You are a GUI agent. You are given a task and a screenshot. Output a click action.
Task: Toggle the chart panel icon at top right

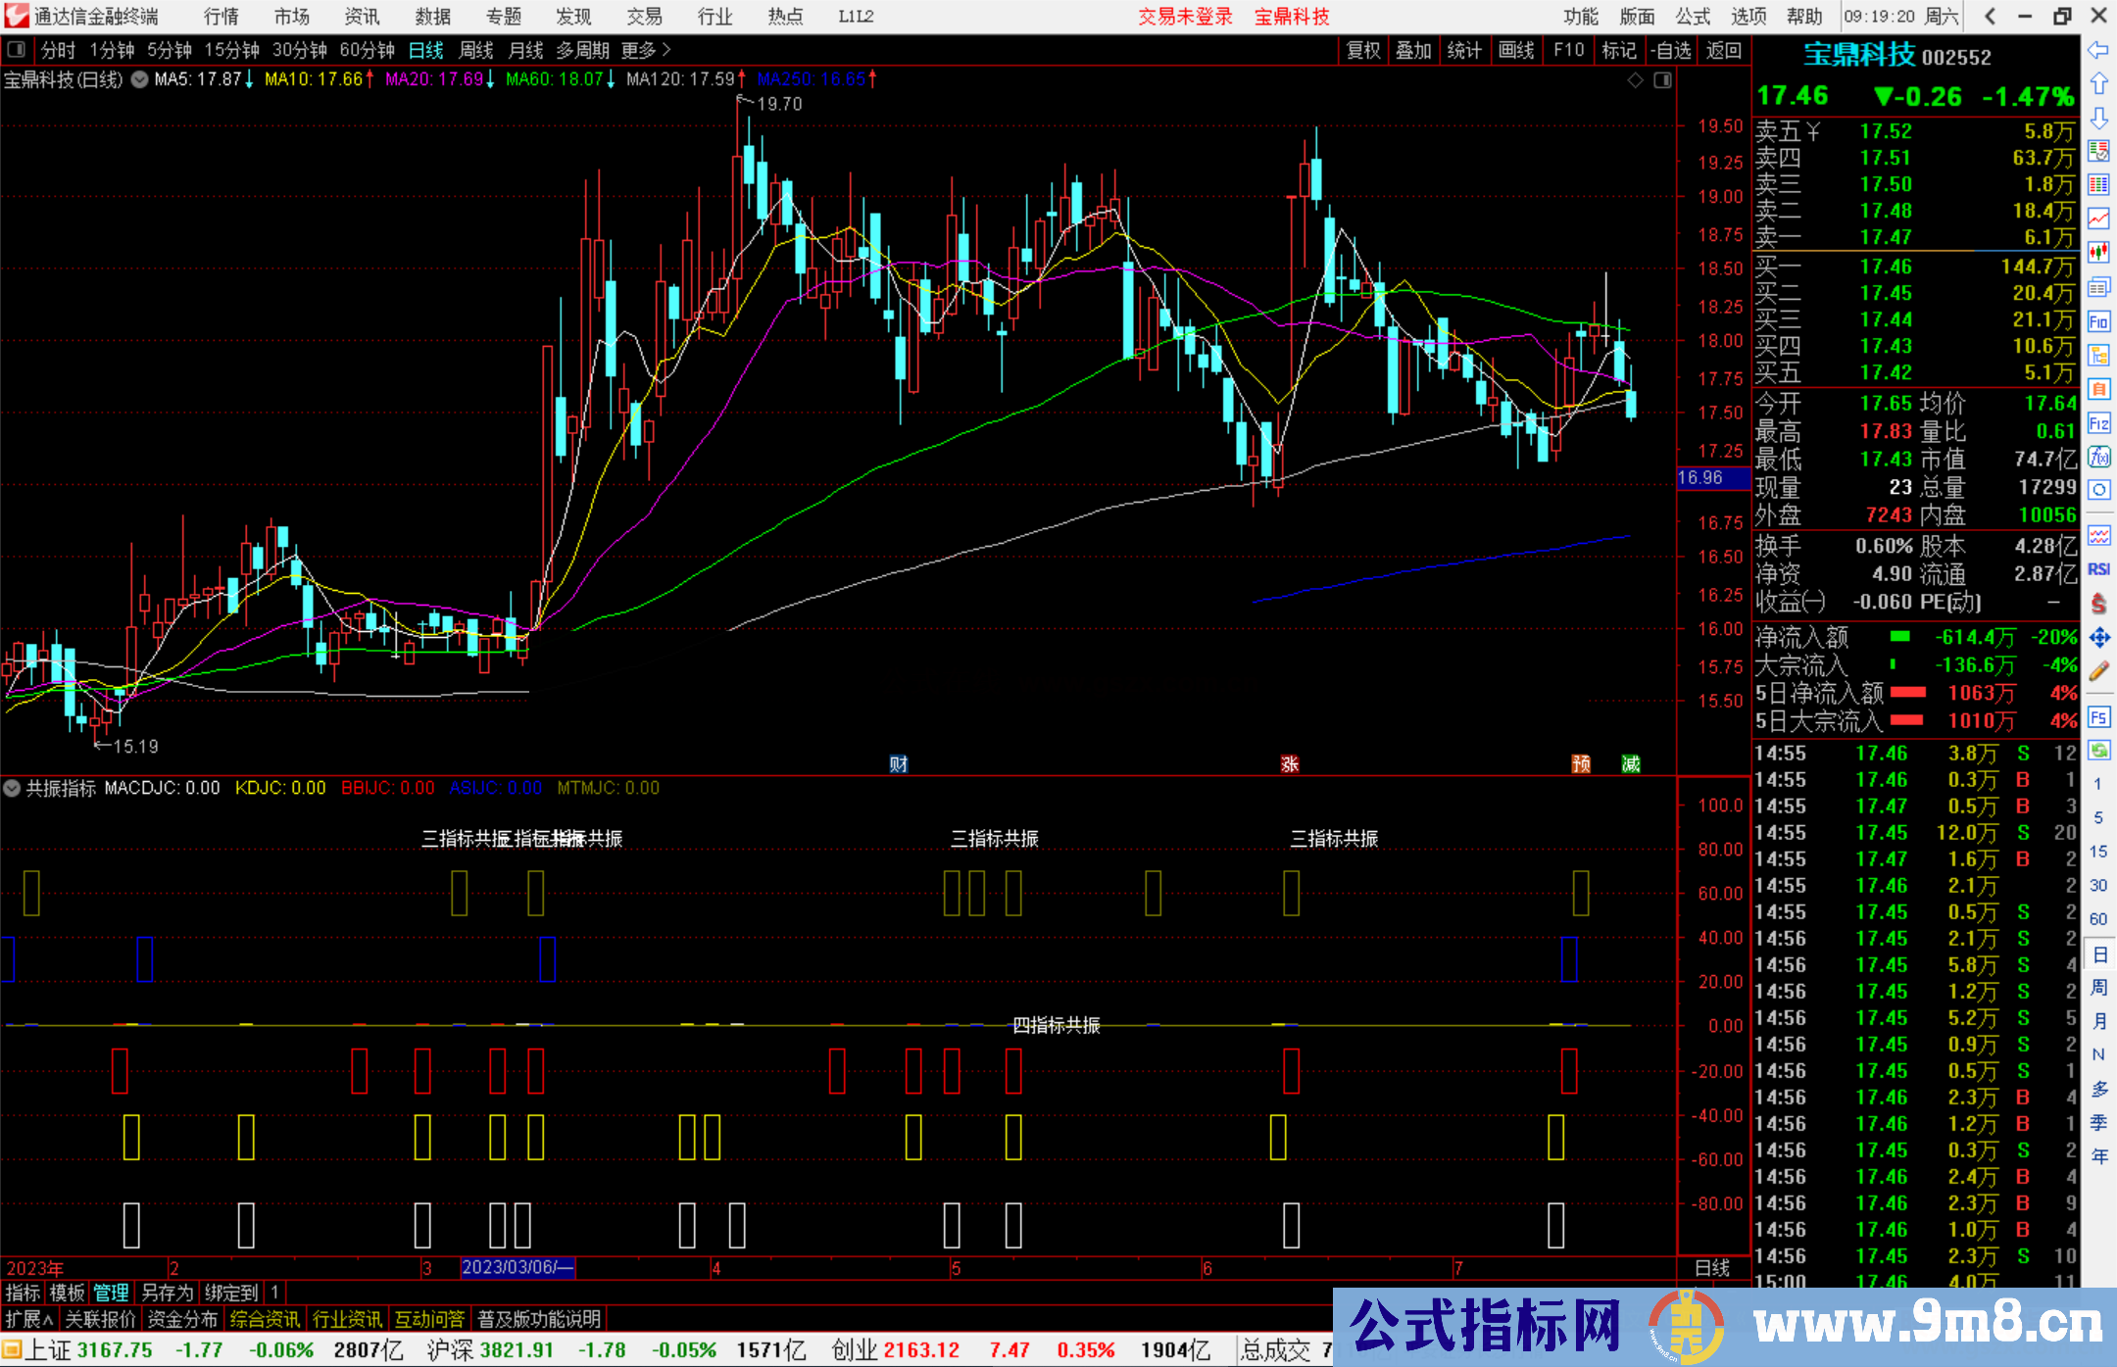[1662, 80]
